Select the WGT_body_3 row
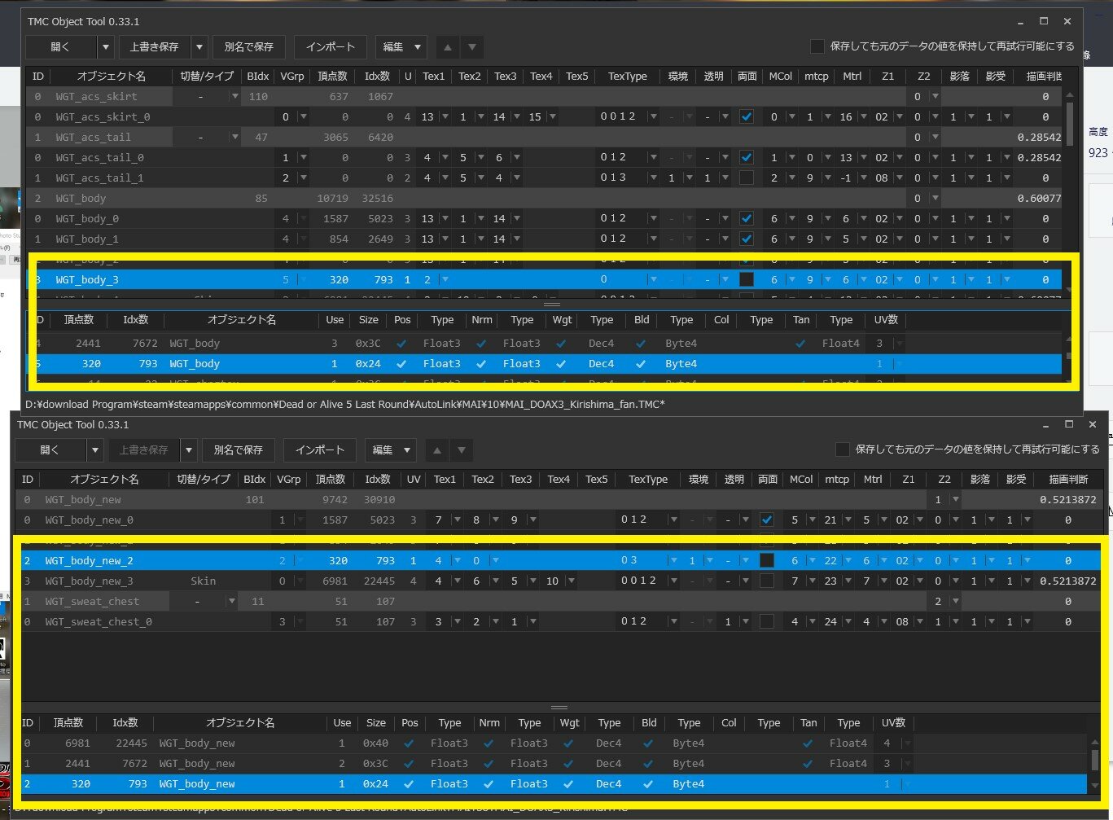 coord(545,280)
